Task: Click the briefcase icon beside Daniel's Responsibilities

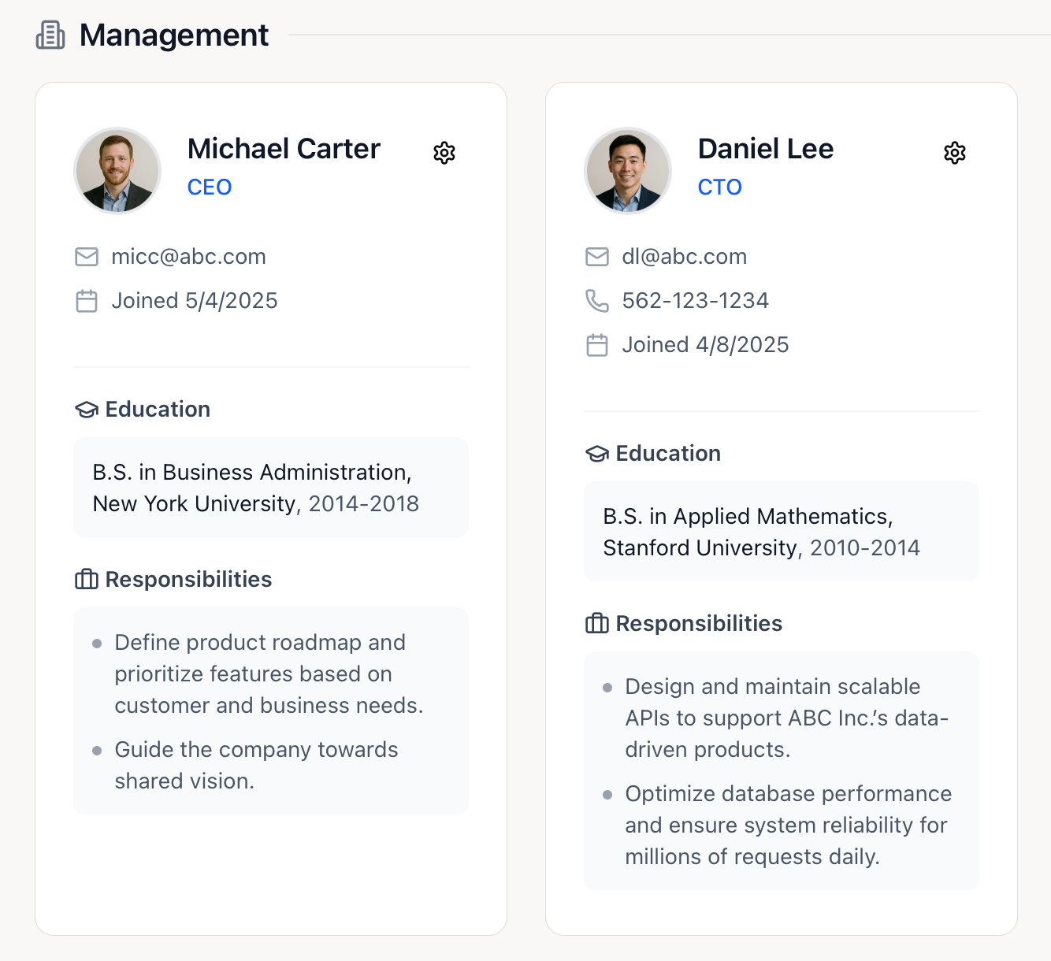Action: (597, 623)
